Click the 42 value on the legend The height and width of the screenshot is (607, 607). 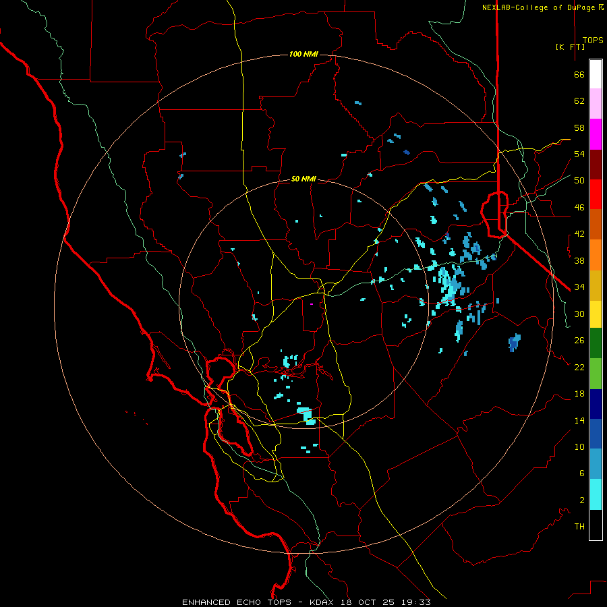579,234
